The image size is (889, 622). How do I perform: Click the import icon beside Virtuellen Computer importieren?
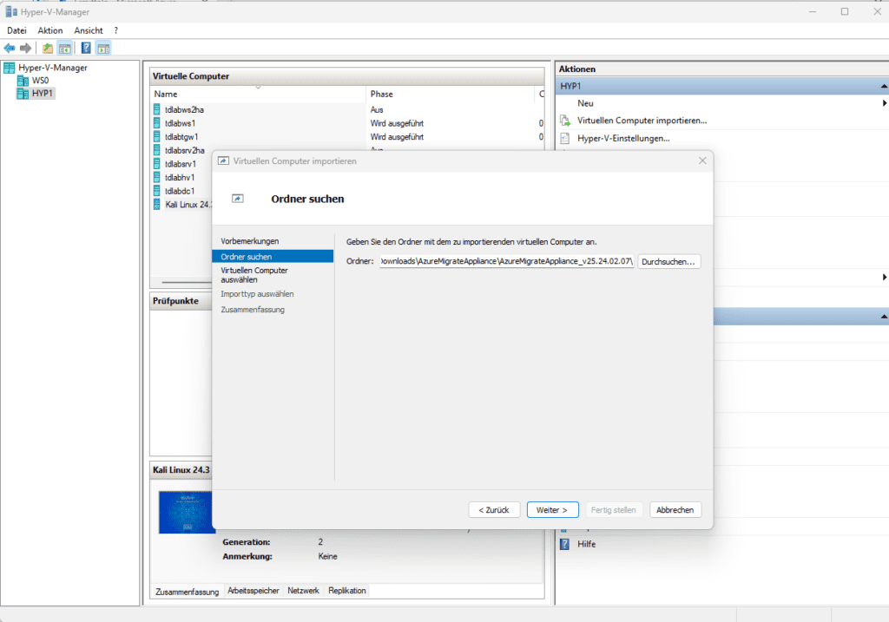[564, 121]
